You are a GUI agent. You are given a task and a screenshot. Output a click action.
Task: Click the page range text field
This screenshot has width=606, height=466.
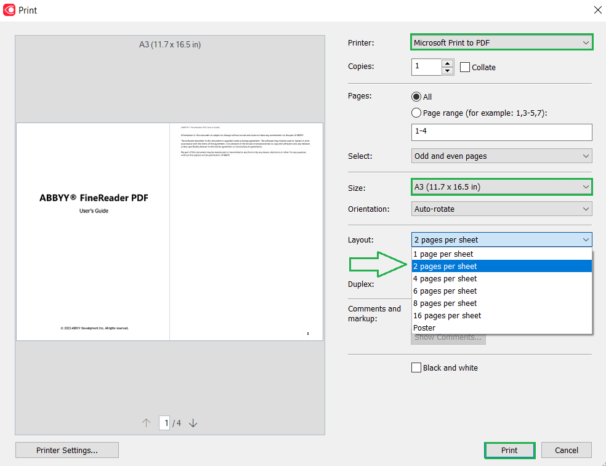pyautogui.click(x=501, y=132)
